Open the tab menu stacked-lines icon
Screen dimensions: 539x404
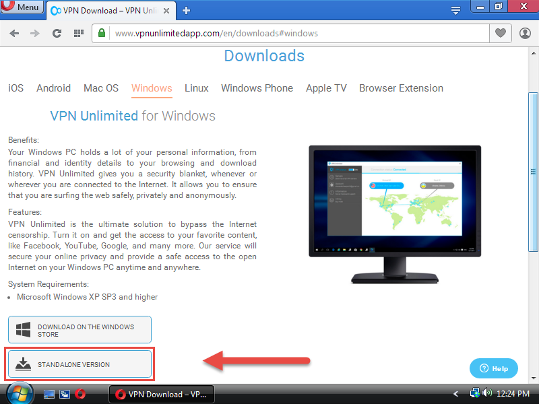click(x=456, y=10)
